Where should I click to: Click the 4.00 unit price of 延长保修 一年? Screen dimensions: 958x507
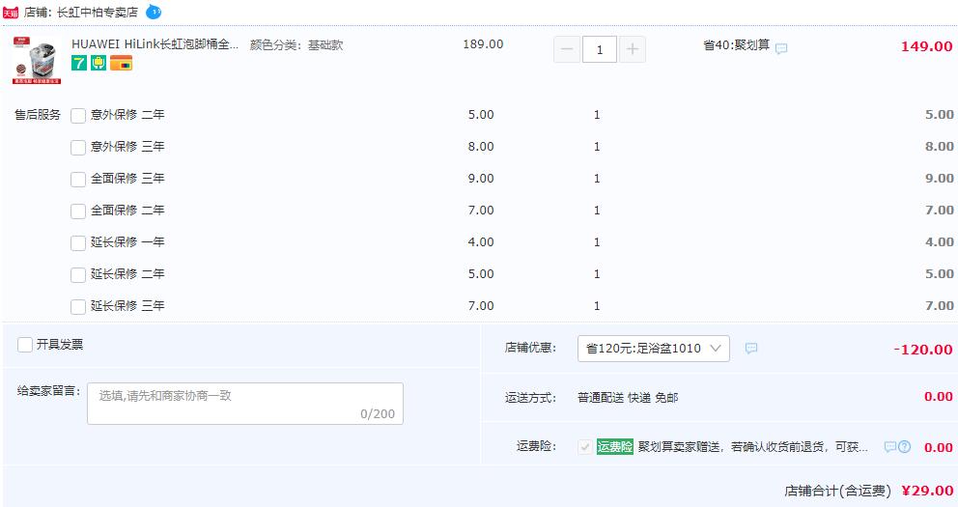481,241
